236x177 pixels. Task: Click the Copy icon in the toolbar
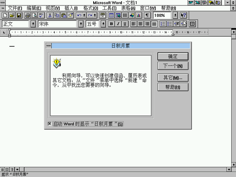(x=57, y=15)
